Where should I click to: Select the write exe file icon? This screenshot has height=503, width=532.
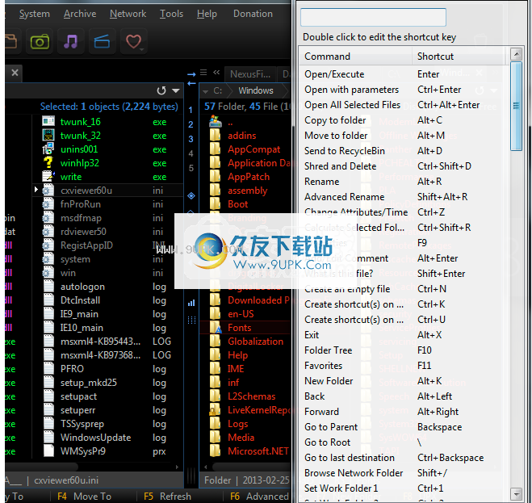tap(48, 177)
